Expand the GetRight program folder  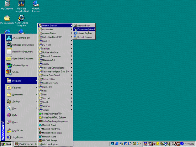coord(55,48)
